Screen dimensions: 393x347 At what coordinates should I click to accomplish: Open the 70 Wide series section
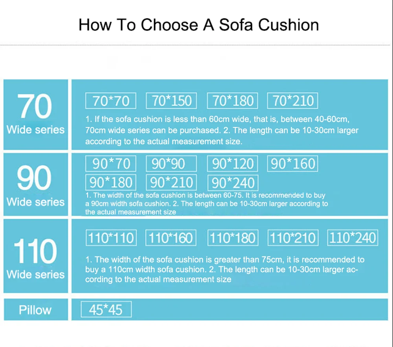pyautogui.click(x=35, y=114)
